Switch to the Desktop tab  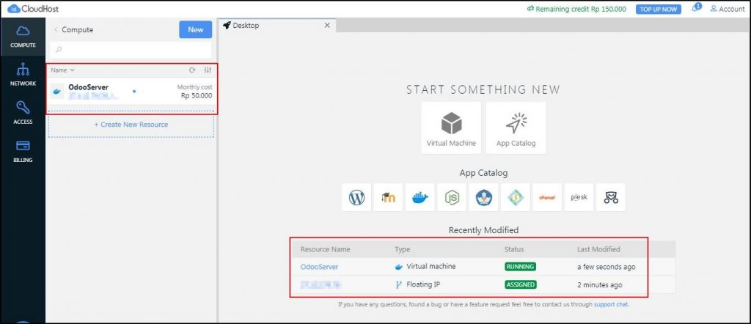point(246,26)
